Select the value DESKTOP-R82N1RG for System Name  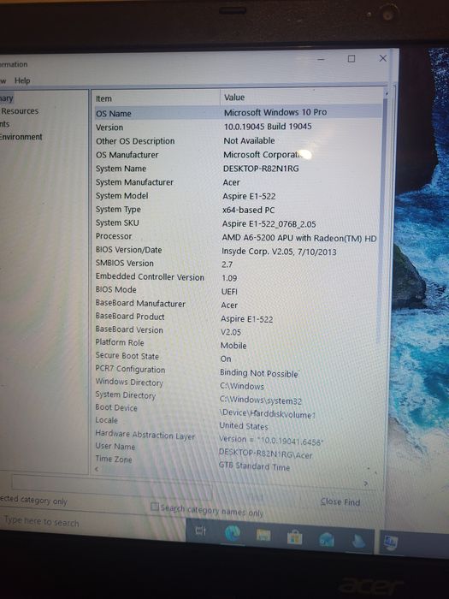(x=261, y=169)
